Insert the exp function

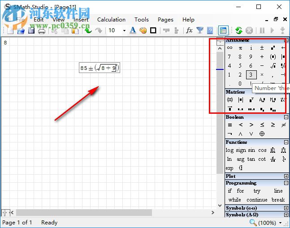229,168
